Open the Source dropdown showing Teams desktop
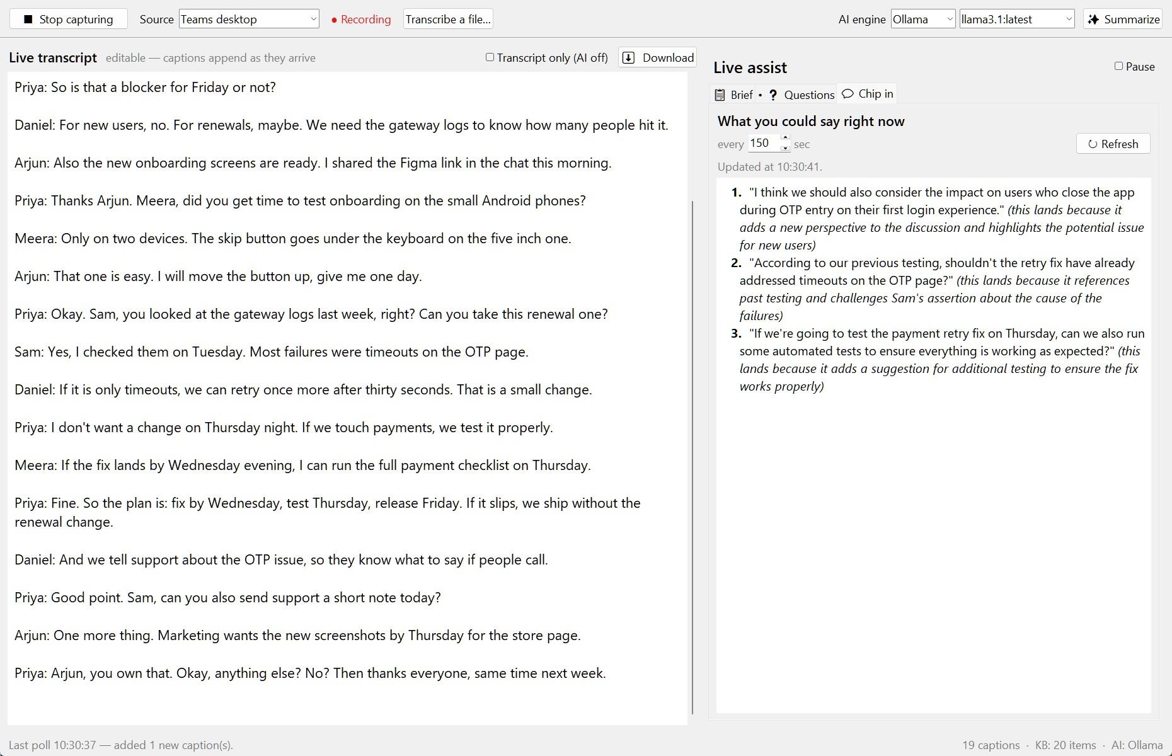 [249, 19]
